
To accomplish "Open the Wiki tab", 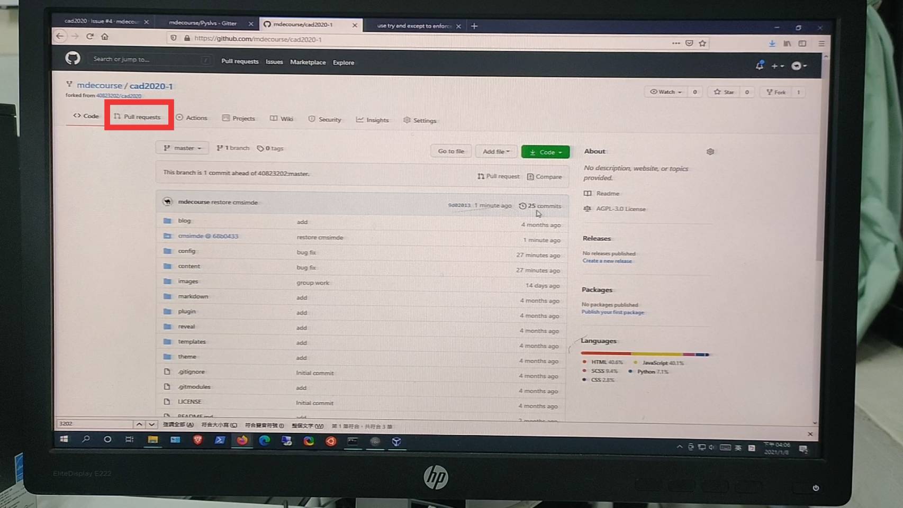I will [x=282, y=119].
